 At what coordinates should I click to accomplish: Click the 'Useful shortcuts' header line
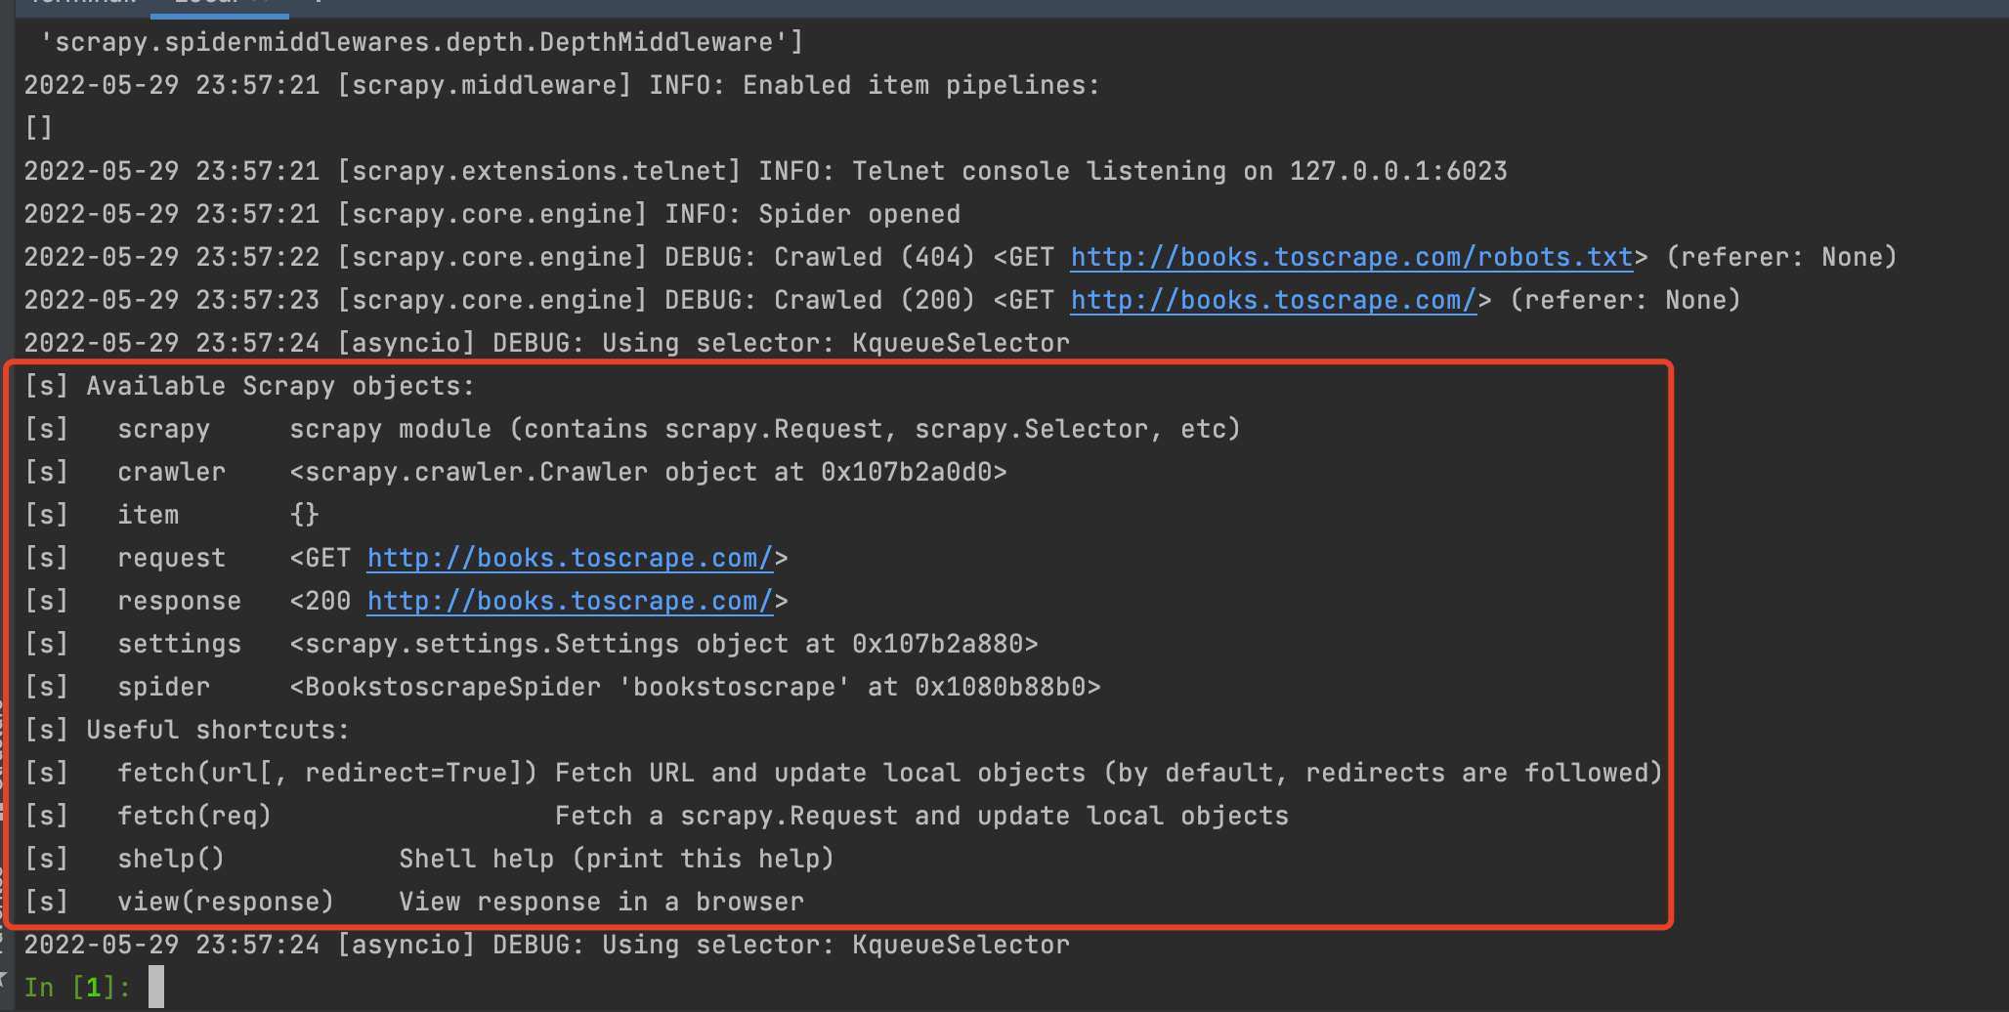[x=217, y=730]
